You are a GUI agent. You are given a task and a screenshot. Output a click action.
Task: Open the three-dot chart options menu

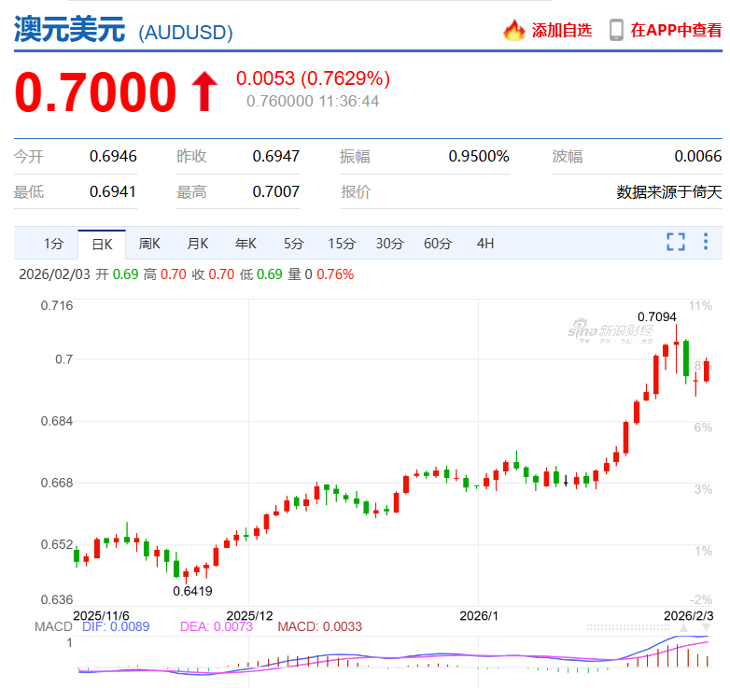point(706,242)
